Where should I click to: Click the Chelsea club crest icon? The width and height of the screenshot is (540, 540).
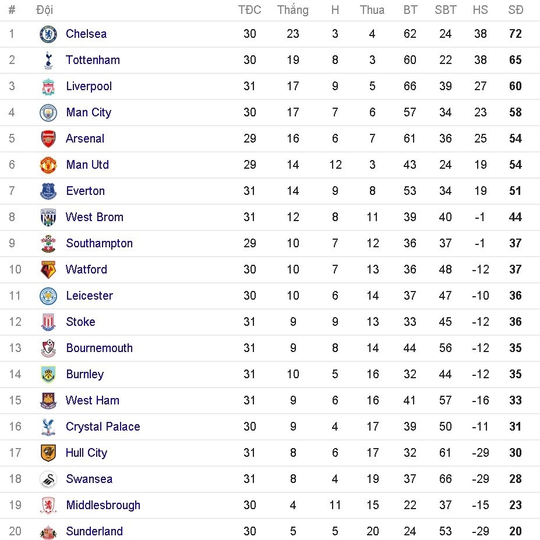[48, 34]
